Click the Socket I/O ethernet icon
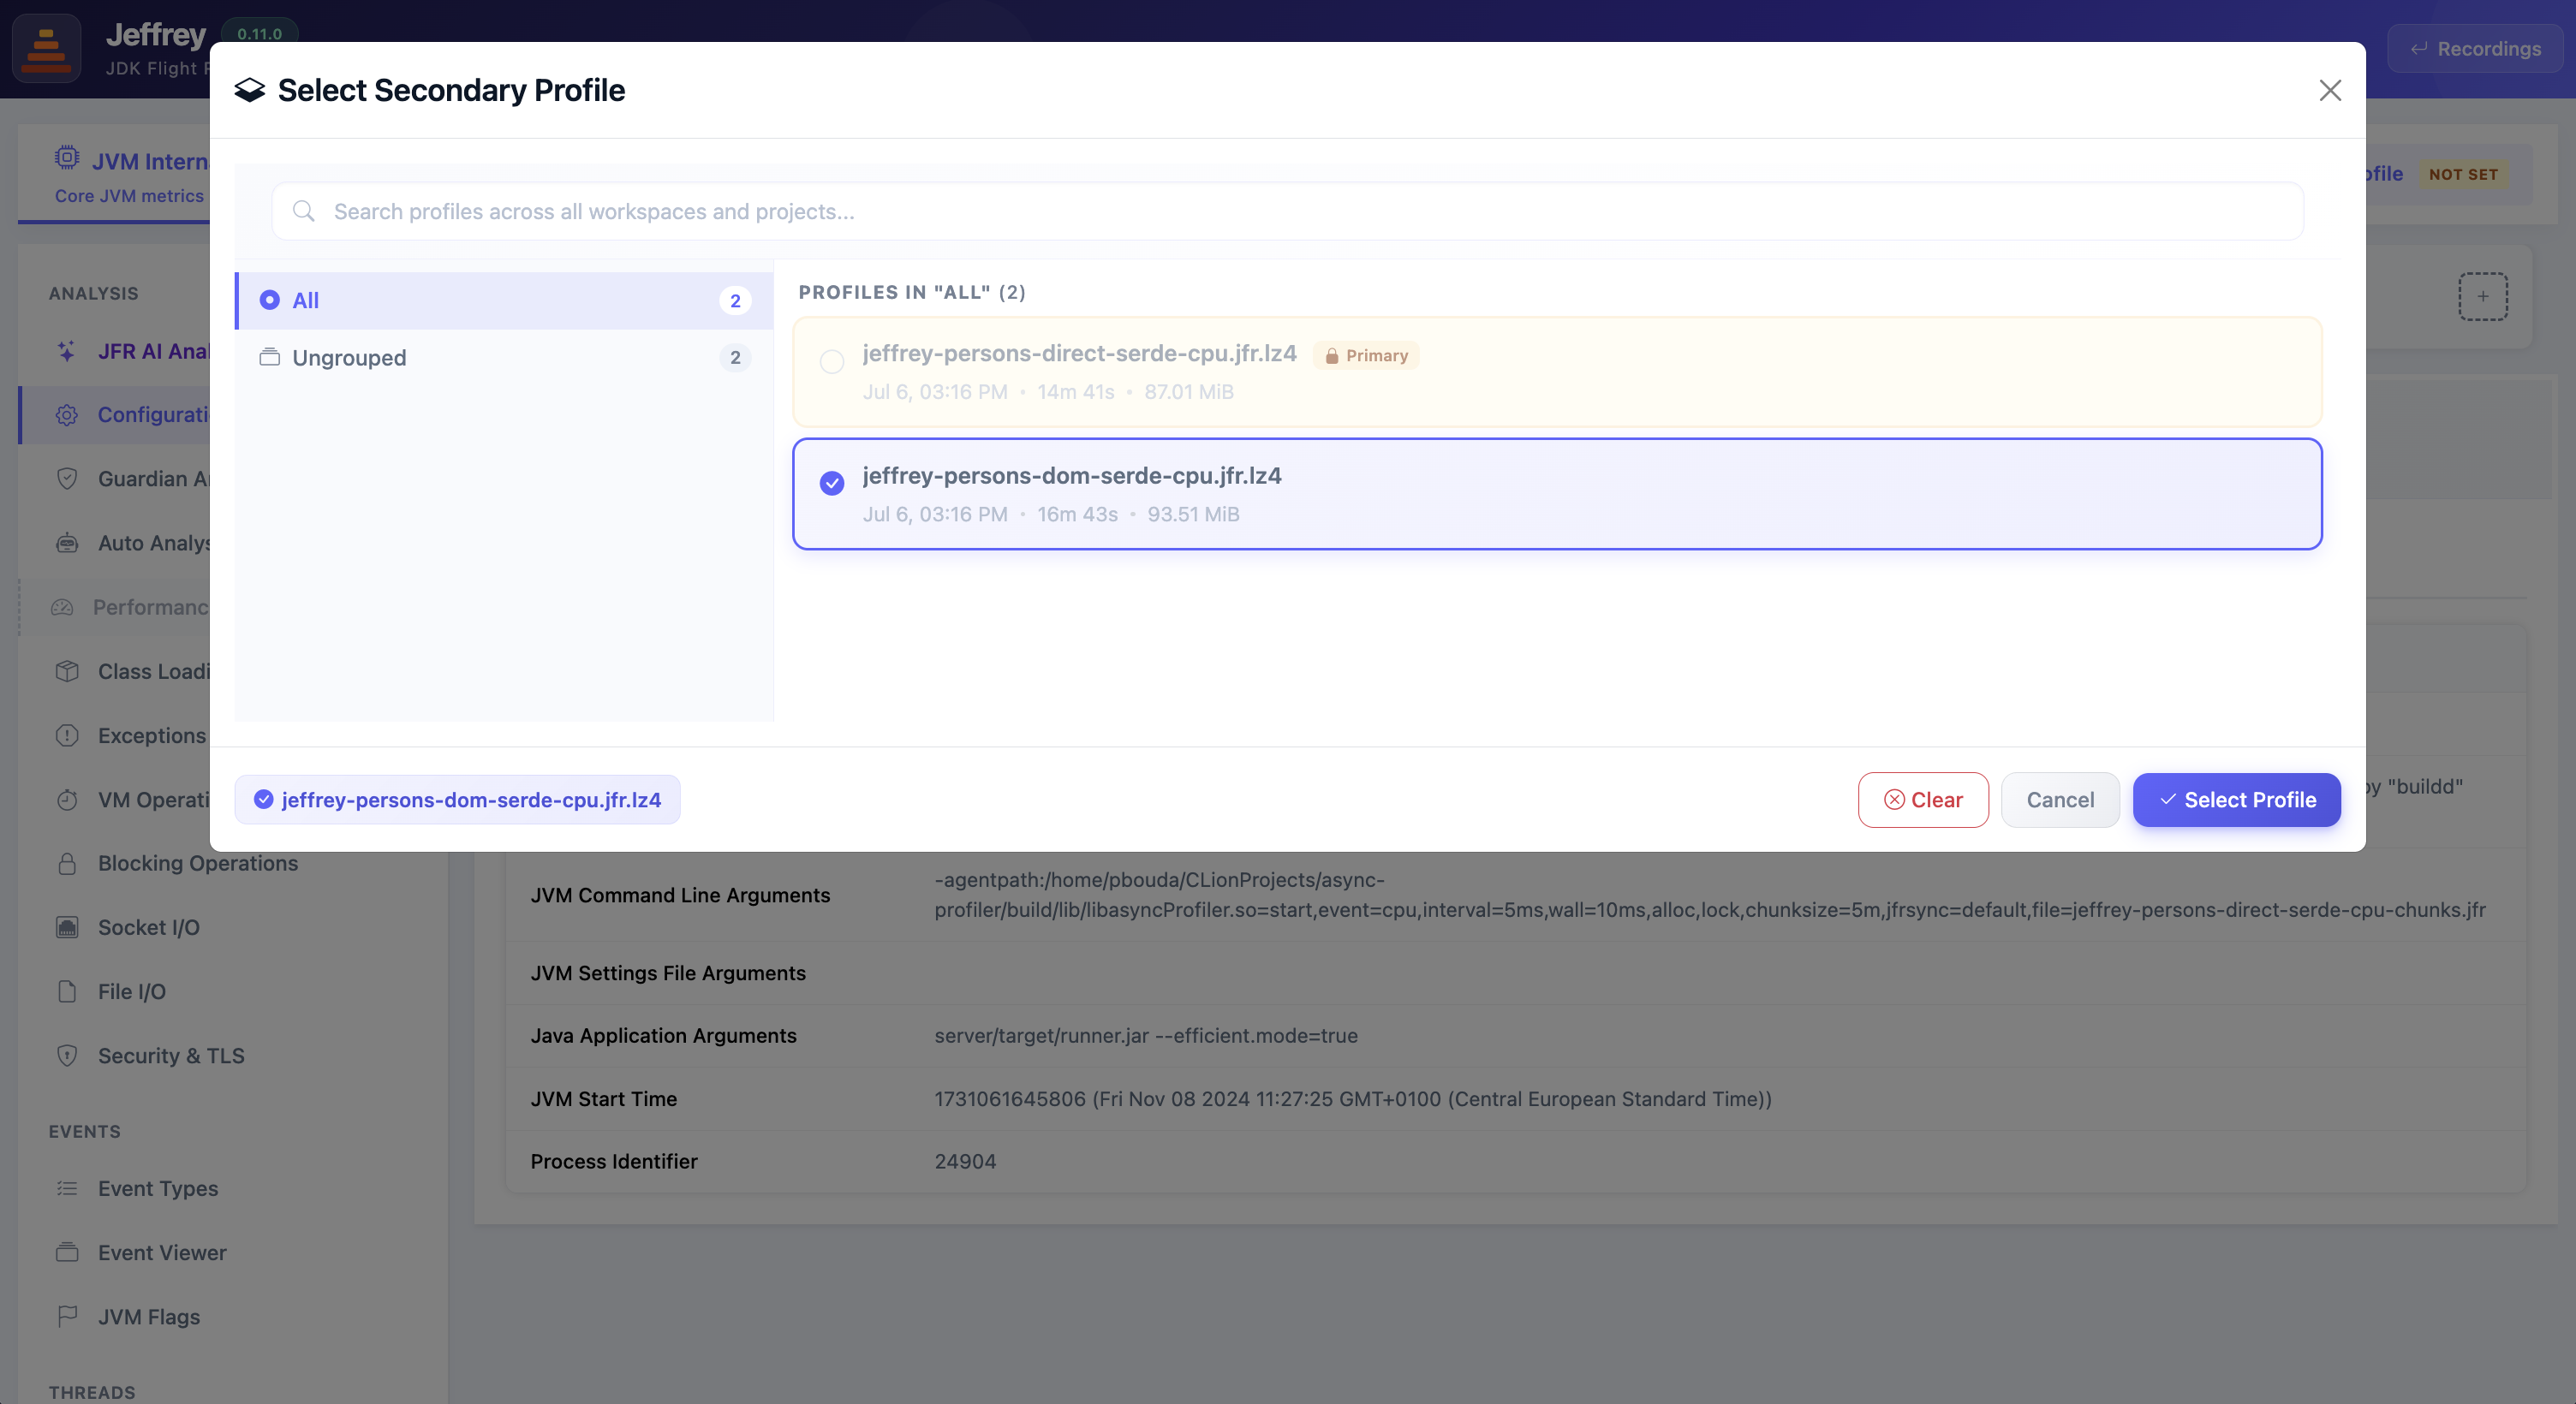 point(66,927)
